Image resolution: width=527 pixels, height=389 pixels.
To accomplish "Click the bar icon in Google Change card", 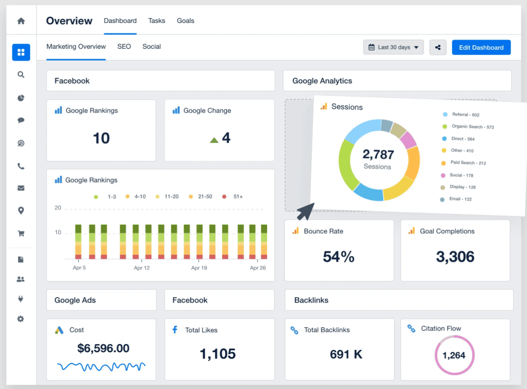I will click(x=176, y=110).
